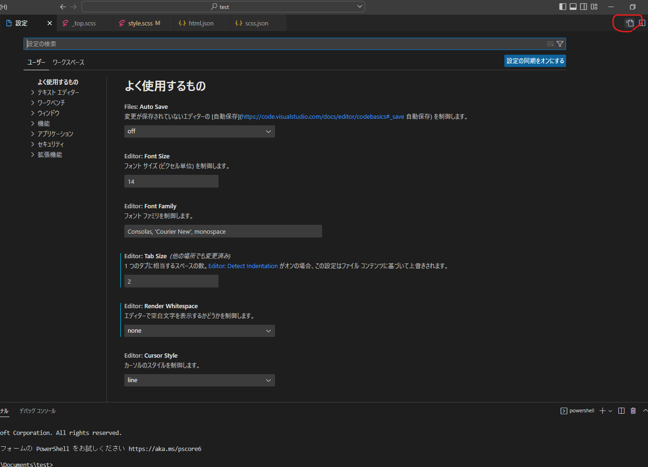Kill the terminal using the trash icon

633,410
